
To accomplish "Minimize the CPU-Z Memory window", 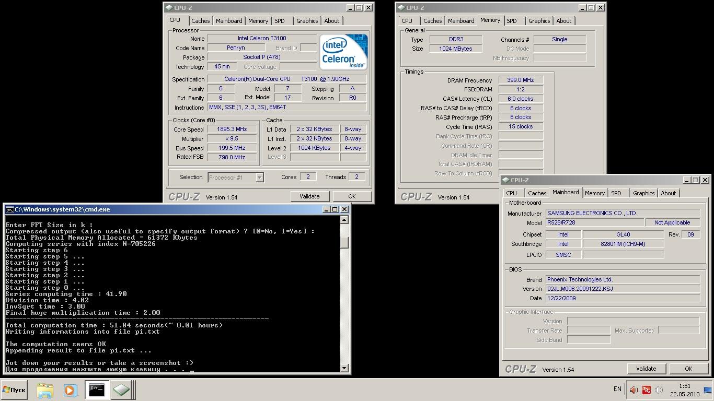I will 582,8.
